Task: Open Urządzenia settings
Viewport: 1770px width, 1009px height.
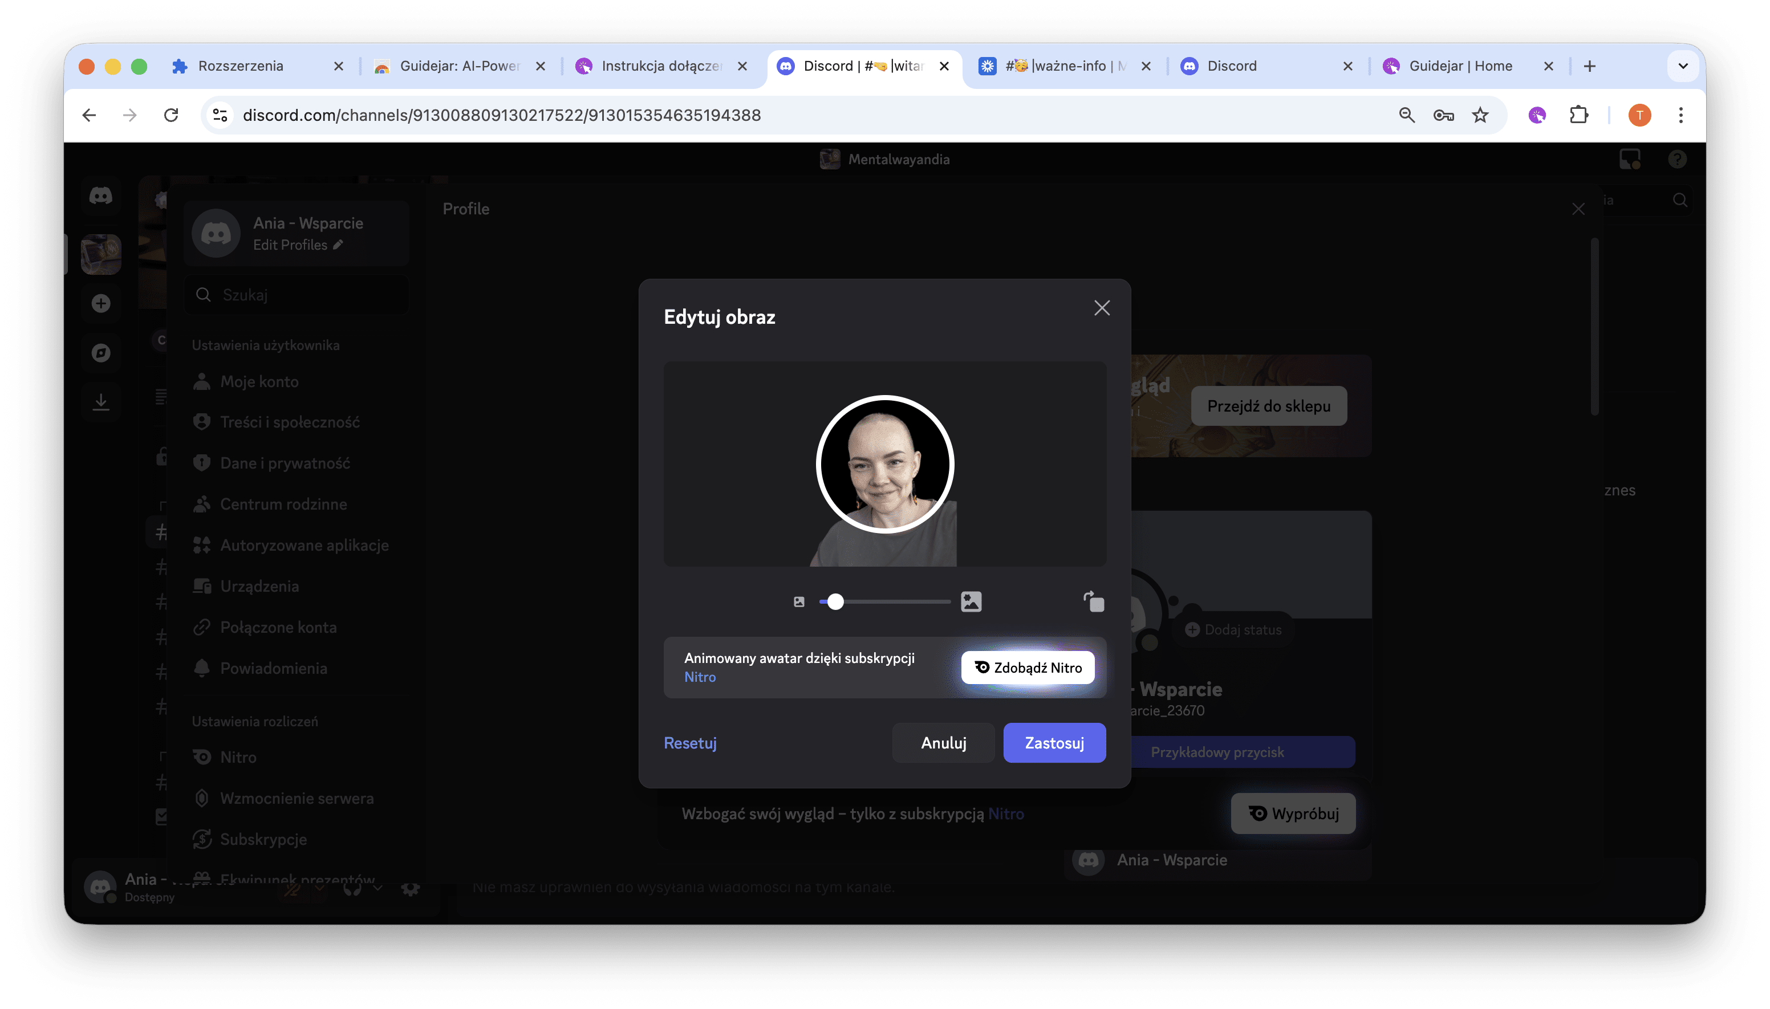Action: (297, 586)
